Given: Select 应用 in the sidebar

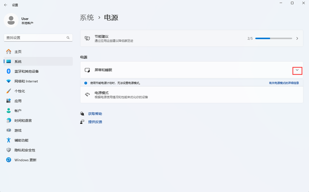Looking at the screenshot, I should coord(38,101).
